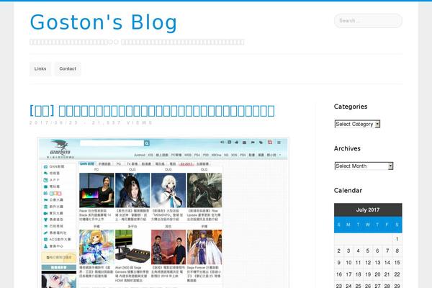
Task: Select calendar day 17
Action: coord(348,274)
